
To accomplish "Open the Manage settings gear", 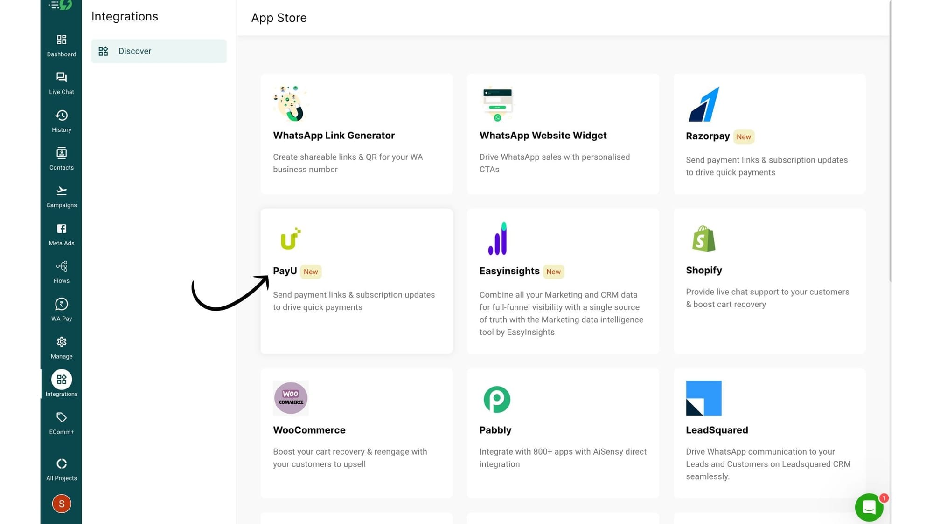I will [x=61, y=347].
